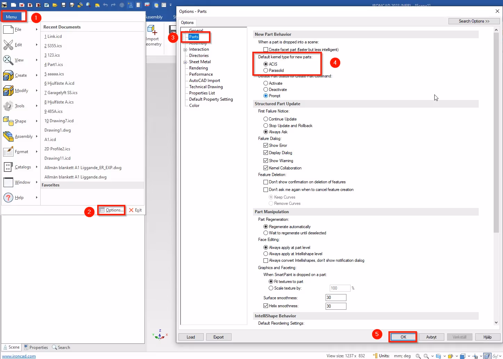Expand the Interaction tree node
The width and height of the screenshot is (503, 359).
pyautogui.click(x=185, y=49)
